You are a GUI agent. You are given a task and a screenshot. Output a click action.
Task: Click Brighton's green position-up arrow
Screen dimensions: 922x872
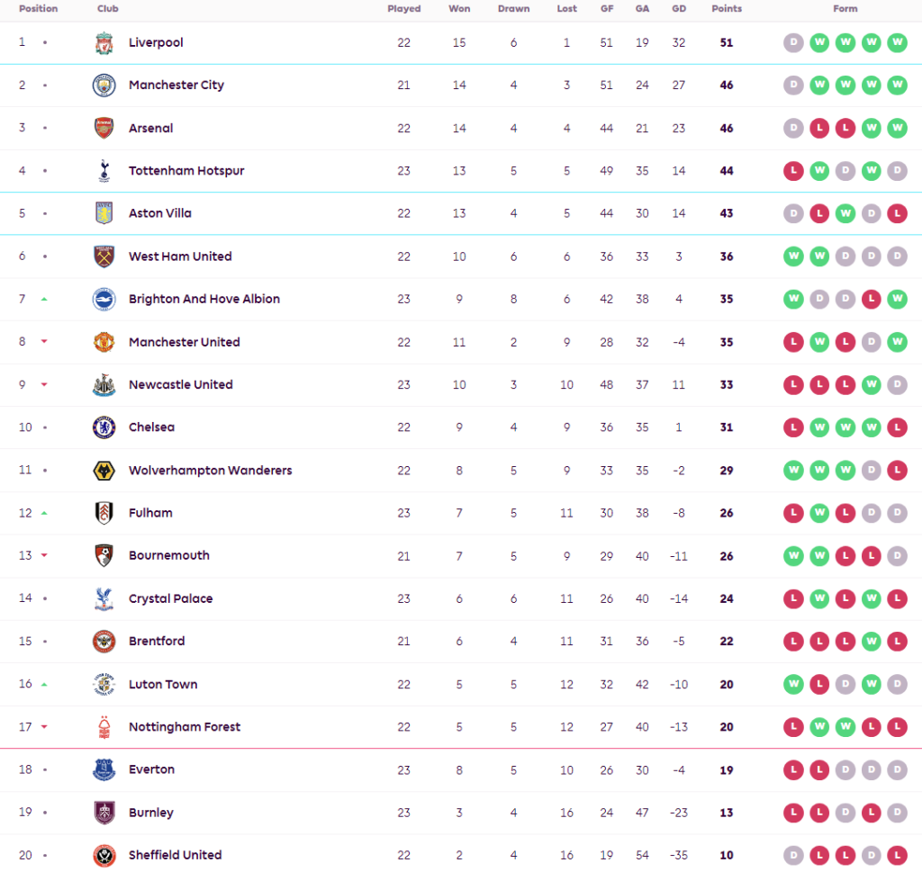44,299
